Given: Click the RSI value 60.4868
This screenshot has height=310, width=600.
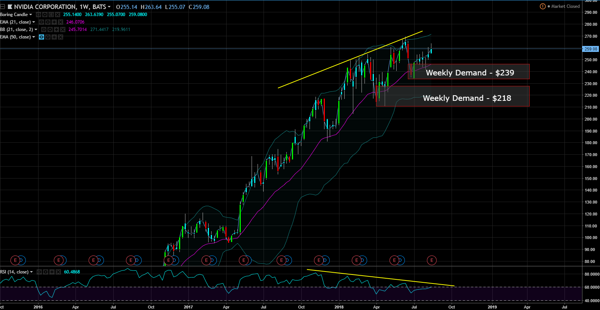Looking at the screenshot, I should [x=72, y=272].
